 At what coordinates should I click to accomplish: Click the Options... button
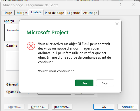38,107
